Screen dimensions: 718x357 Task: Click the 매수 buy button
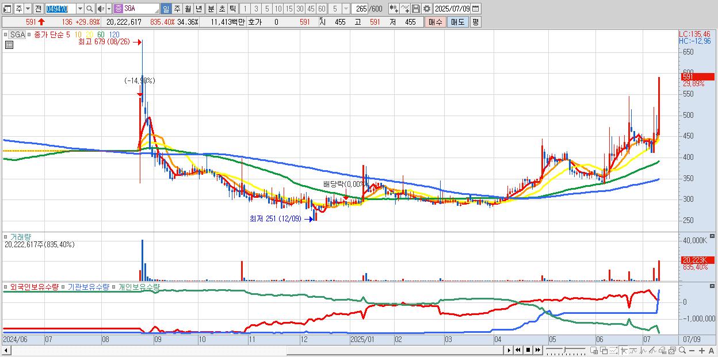click(435, 22)
